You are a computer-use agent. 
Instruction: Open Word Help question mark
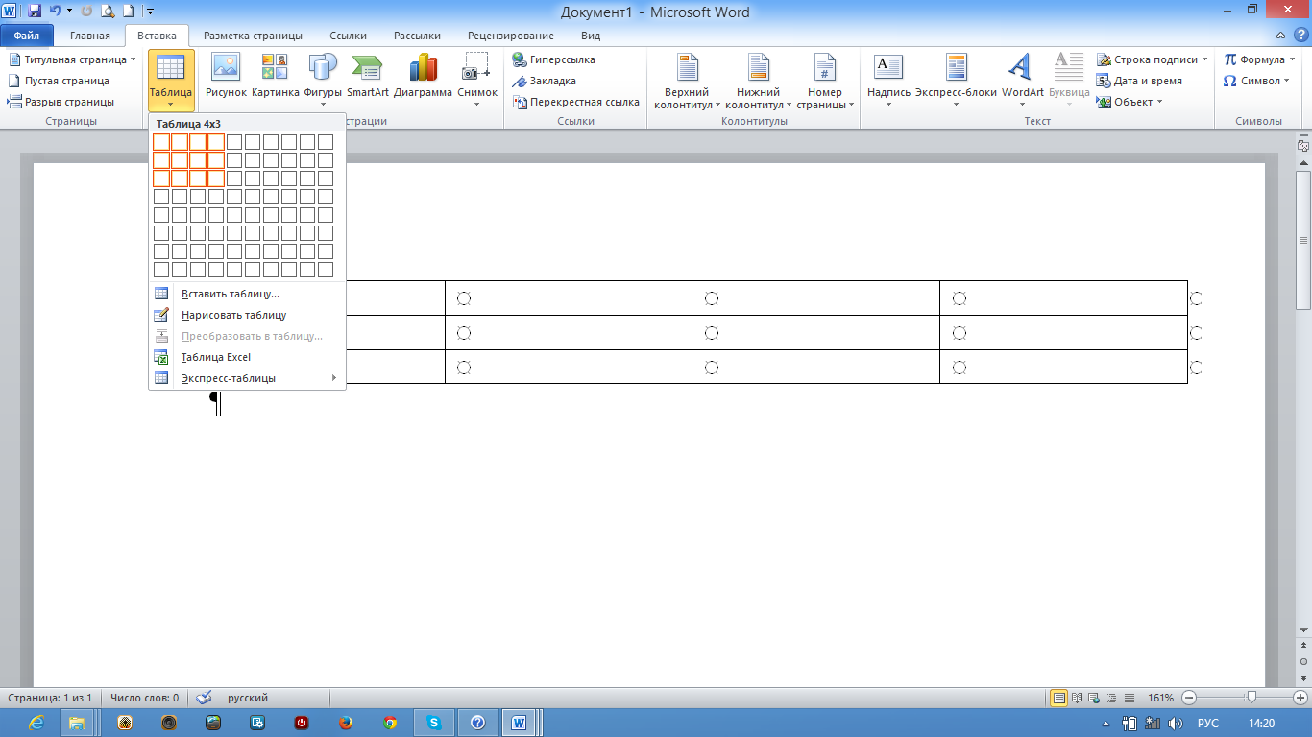(1300, 36)
